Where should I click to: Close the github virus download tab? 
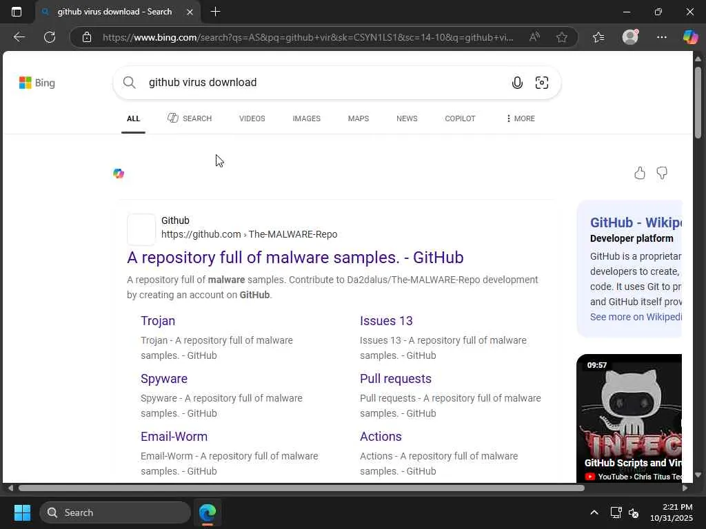[x=190, y=12]
